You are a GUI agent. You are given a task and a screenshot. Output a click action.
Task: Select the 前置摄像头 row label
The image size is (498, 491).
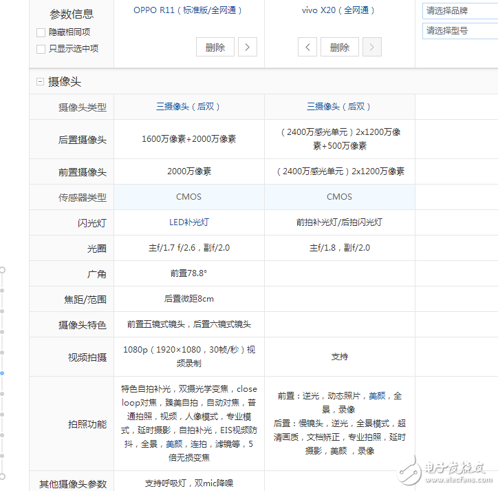pos(83,172)
